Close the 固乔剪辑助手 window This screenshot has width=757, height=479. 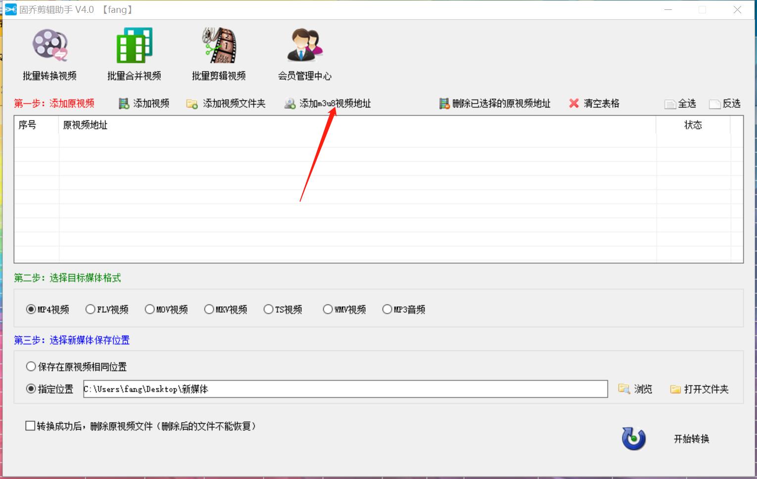pyautogui.click(x=737, y=10)
